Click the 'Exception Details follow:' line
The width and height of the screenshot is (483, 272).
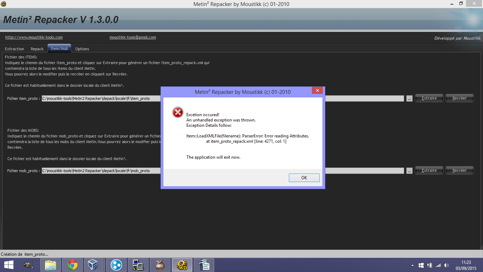209,125
